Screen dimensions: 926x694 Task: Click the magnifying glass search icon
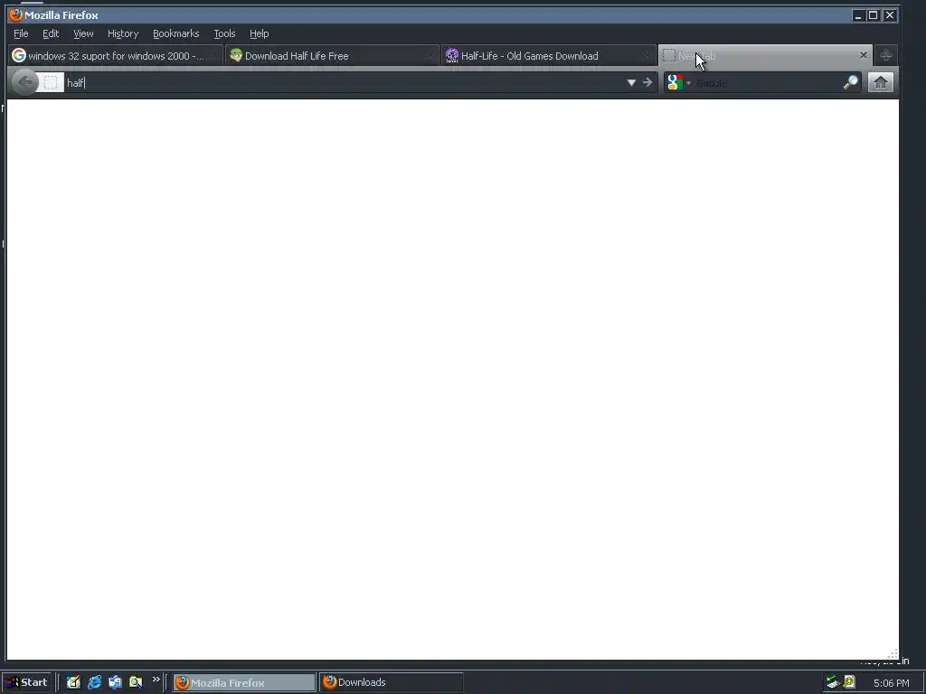[850, 82]
